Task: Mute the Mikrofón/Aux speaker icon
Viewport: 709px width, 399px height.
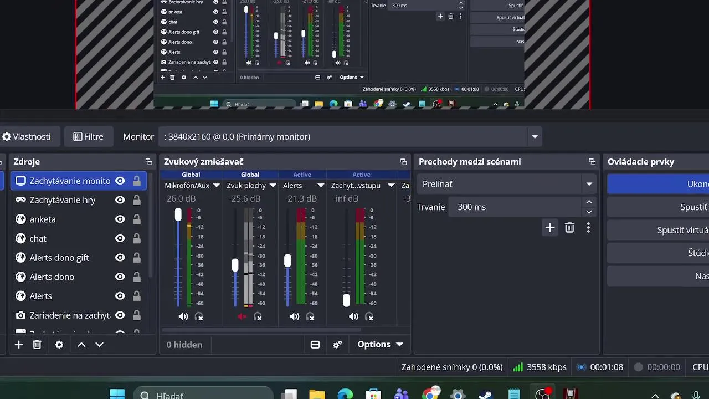Action: 183,316
